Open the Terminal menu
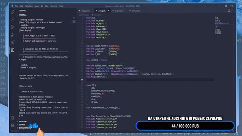 (54, 6)
